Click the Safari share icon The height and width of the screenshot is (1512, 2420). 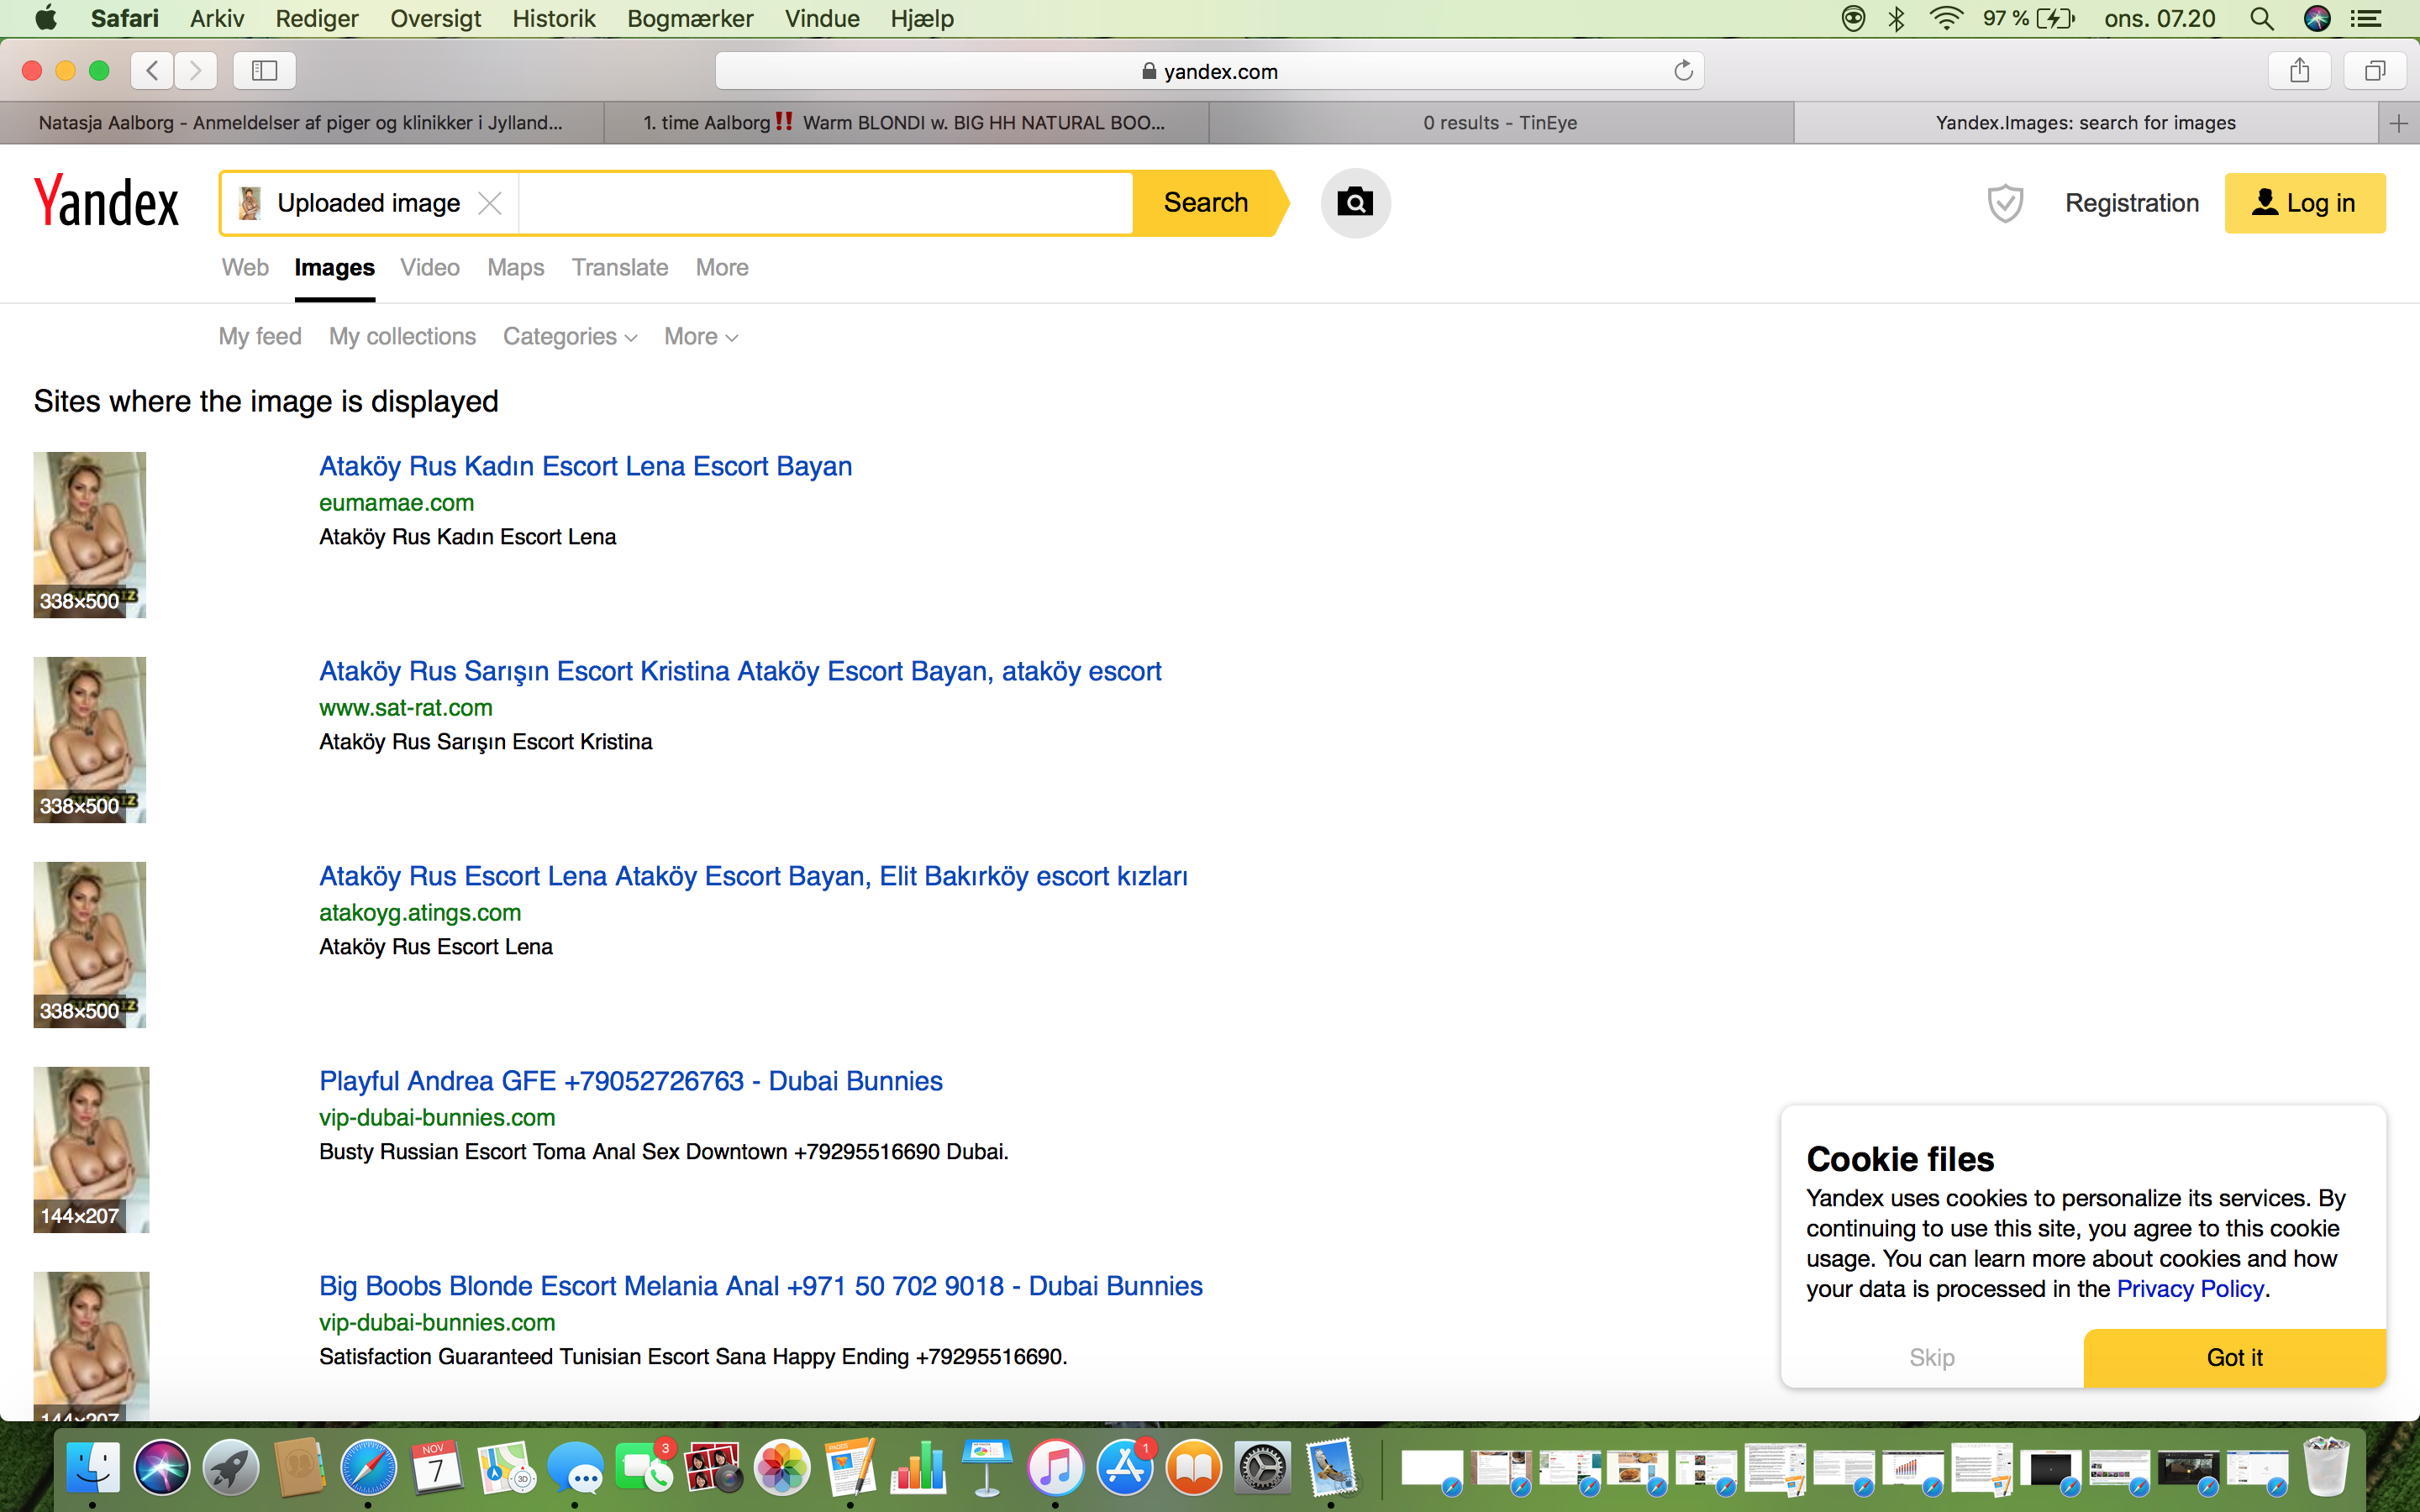point(2299,71)
